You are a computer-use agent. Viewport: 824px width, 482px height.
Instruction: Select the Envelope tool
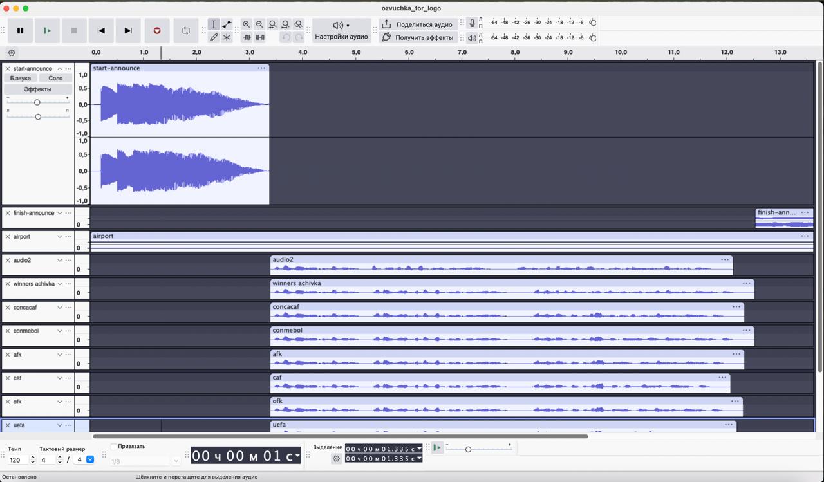click(x=227, y=24)
